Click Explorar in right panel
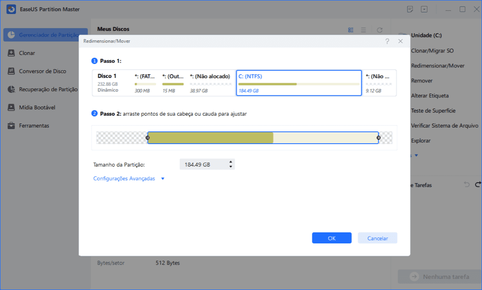Image resolution: width=482 pixels, height=290 pixels. [x=421, y=141]
